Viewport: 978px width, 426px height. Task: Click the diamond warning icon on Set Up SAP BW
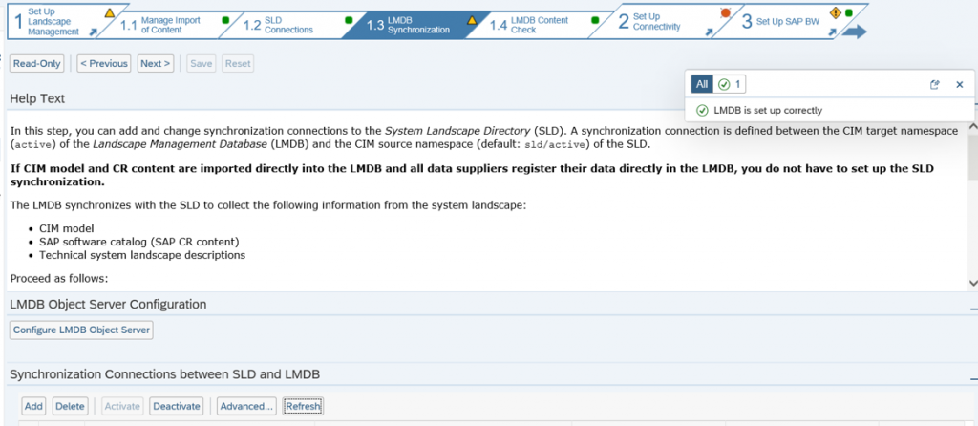[836, 11]
